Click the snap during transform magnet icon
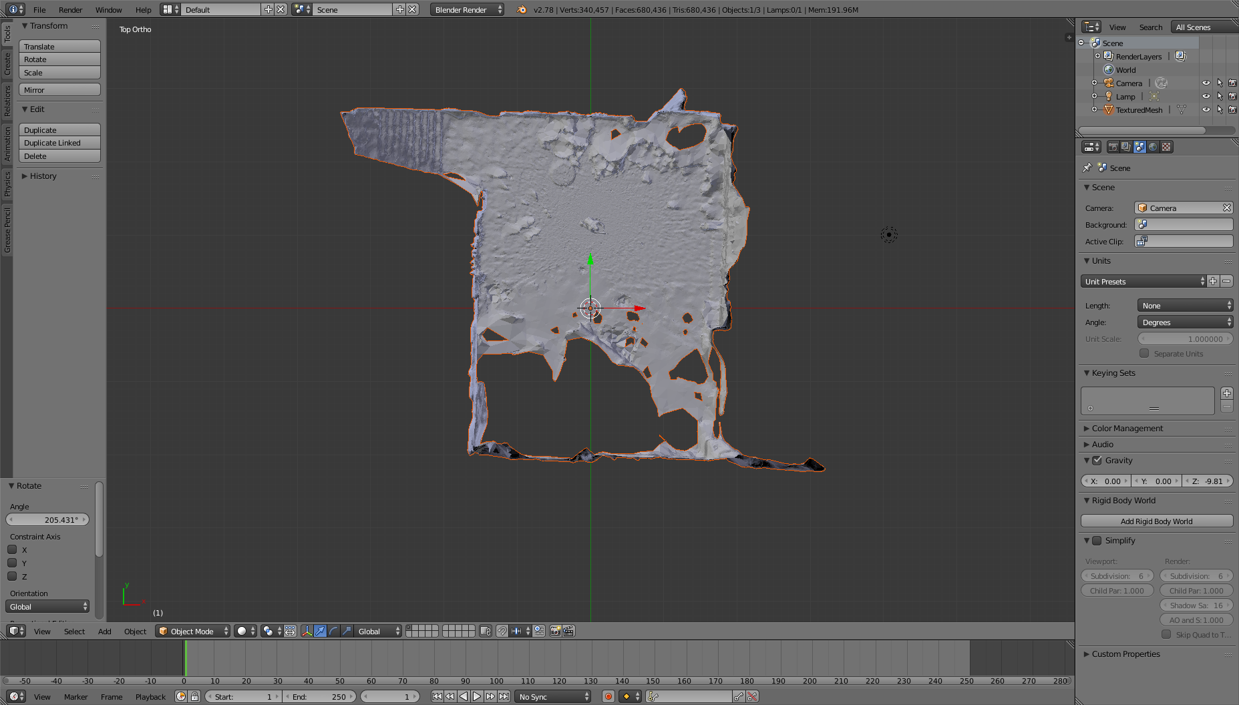 [x=502, y=631]
